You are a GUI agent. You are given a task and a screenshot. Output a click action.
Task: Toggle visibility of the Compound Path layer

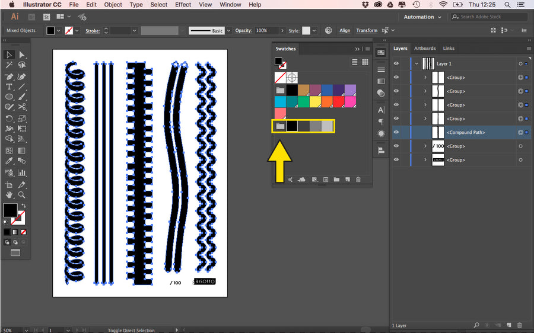pos(396,132)
